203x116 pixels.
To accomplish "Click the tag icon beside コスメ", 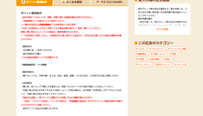I will point(137,49).
